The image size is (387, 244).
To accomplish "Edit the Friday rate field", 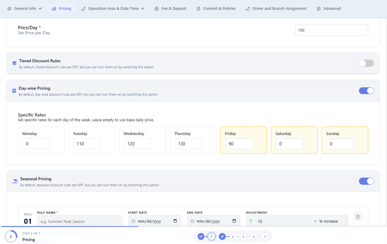I will click(x=239, y=144).
